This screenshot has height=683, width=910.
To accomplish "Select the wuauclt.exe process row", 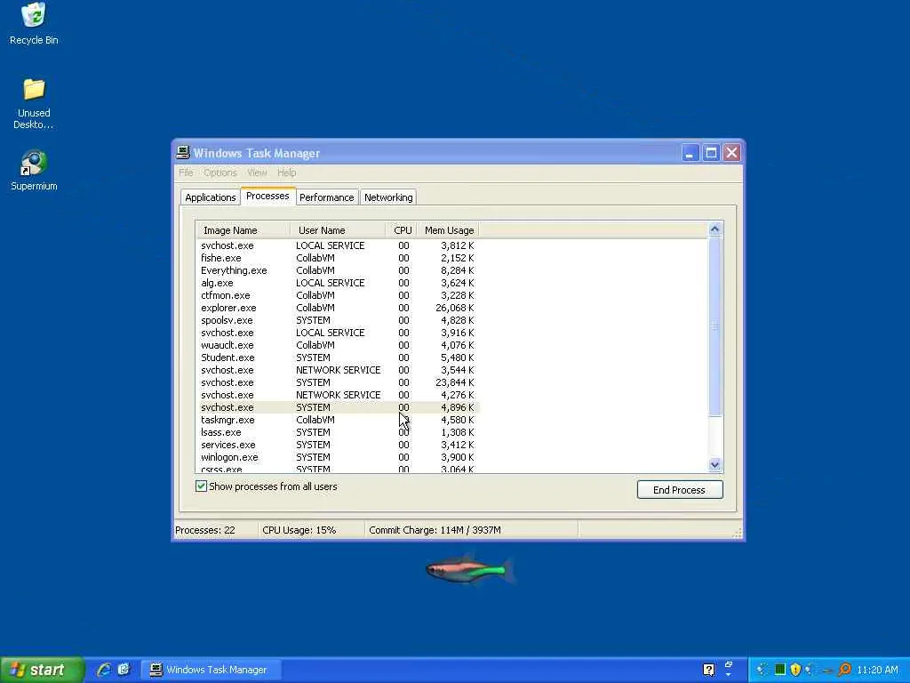I will click(338, 345).
